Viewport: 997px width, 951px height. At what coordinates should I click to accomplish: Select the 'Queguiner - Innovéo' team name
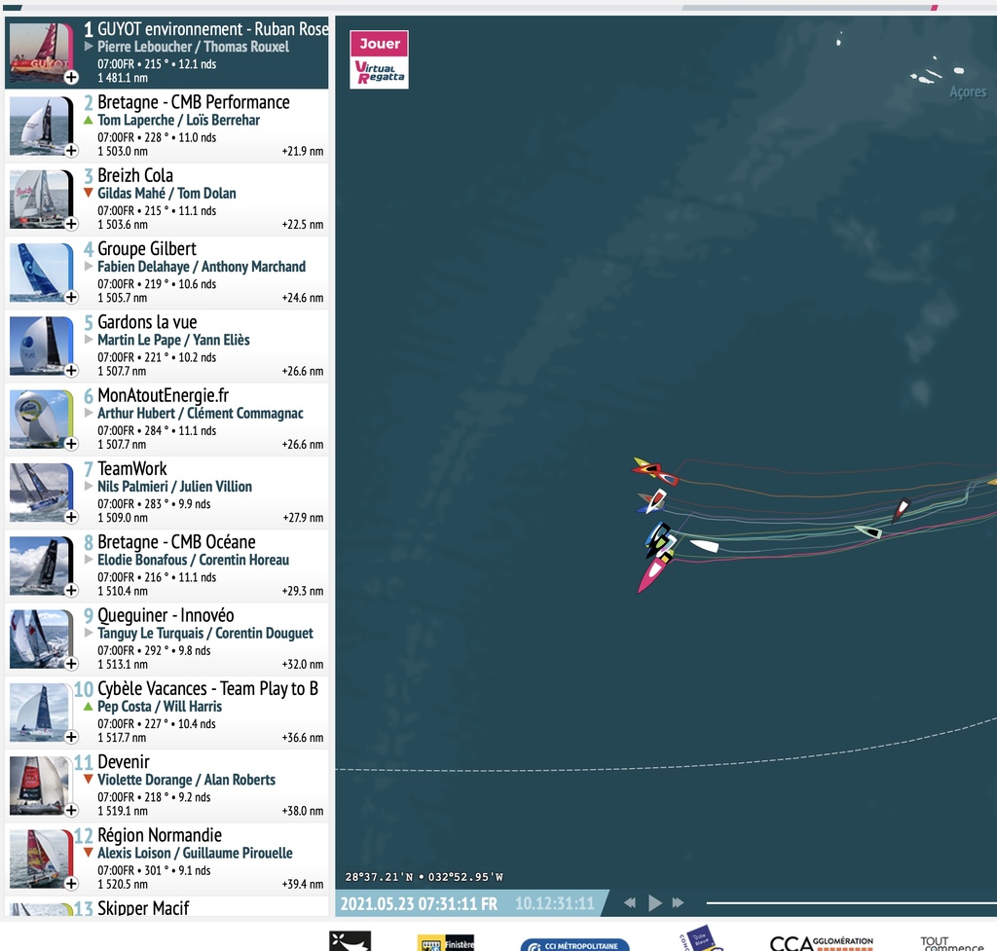coord(166,615)
